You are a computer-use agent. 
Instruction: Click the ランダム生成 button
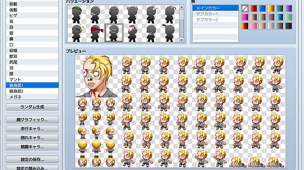(32, 107)
